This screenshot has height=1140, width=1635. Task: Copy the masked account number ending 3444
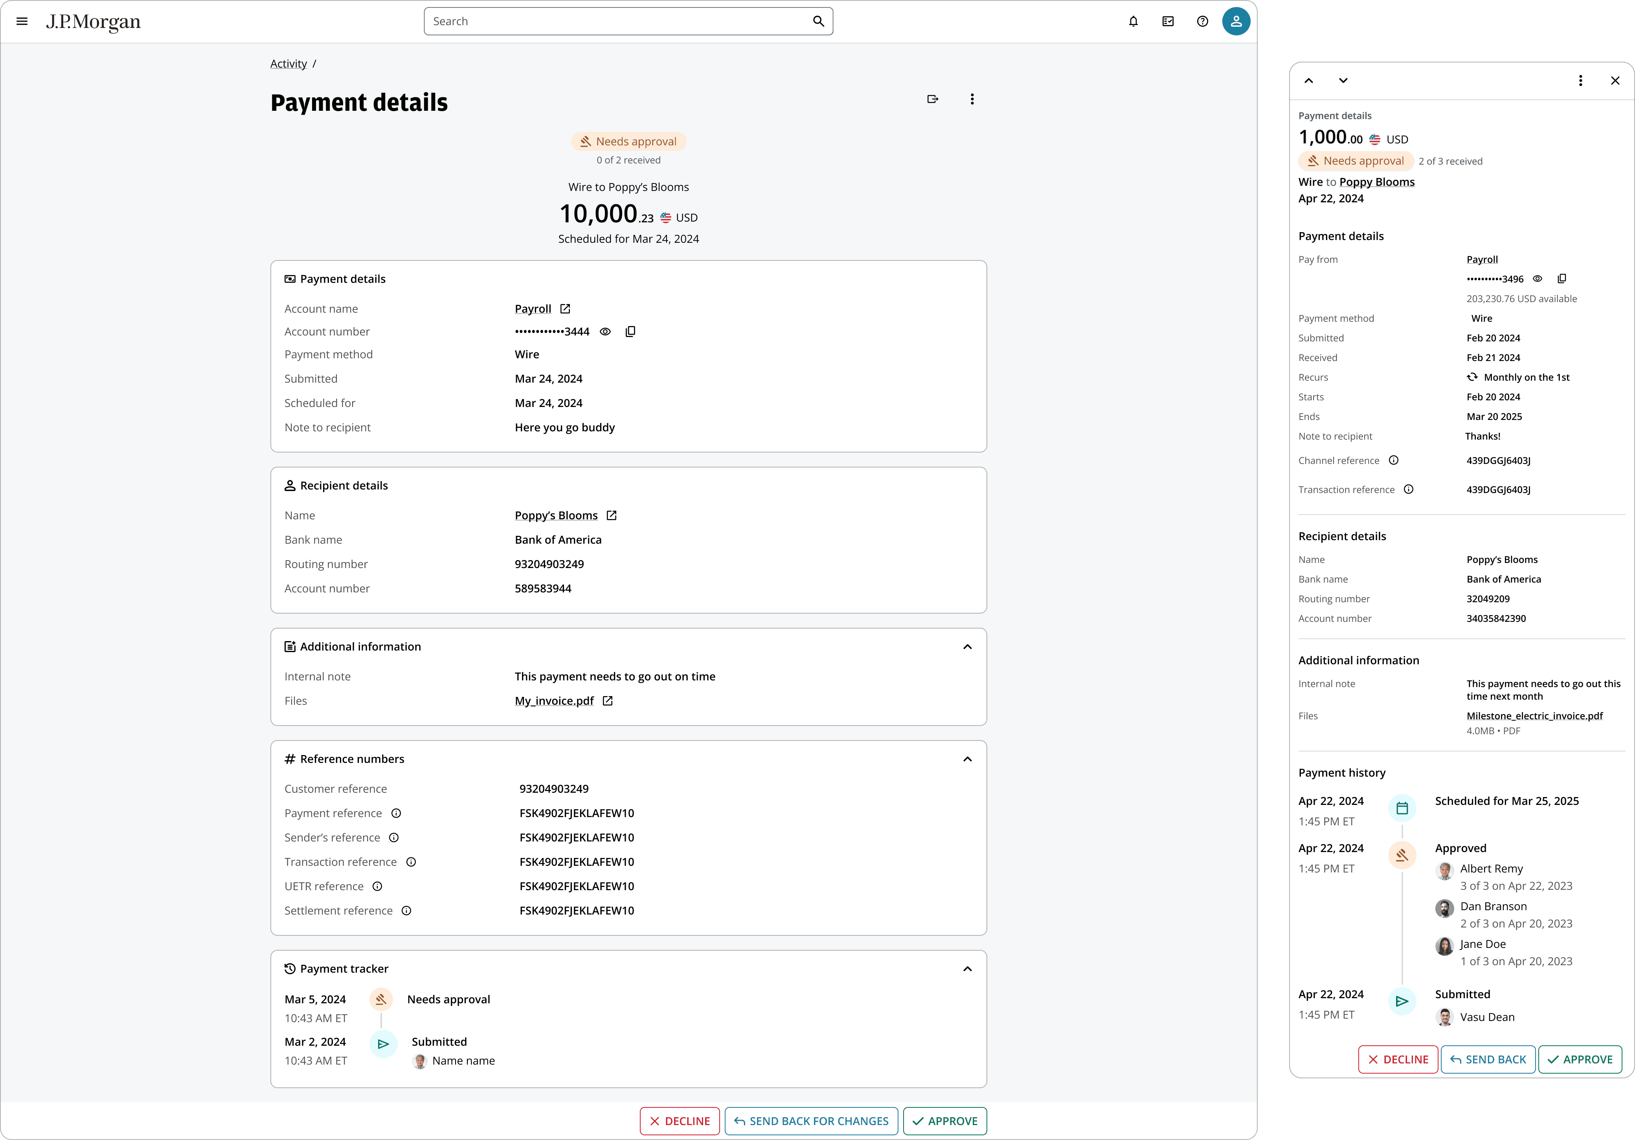click(630, 332)
